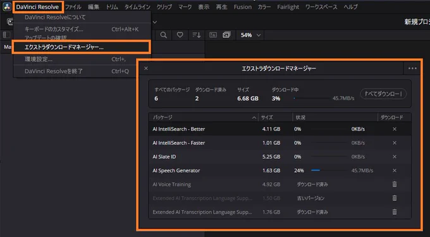Image resolution: width=430 pixels, height=237 pixels.
Task: Delete the AI Voice Training package
Action: click(x=395, y=184)
